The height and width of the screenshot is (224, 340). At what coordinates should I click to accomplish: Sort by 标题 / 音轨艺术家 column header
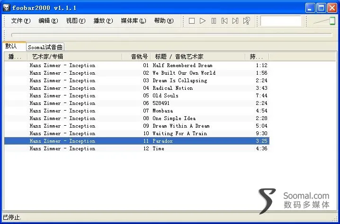198,57
